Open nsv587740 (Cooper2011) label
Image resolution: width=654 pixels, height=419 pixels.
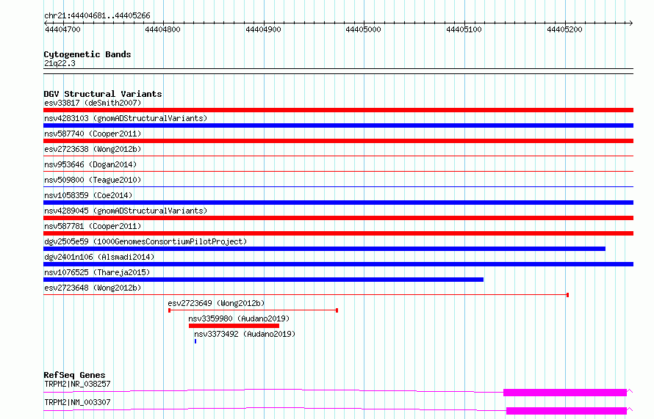pyautogui.click(x=93, y=134)
